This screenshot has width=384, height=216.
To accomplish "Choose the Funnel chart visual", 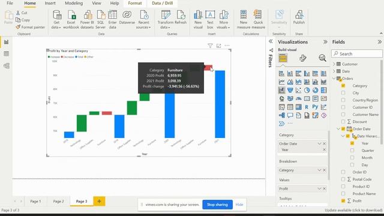I will pyautogui.click(x=290, y=90).
